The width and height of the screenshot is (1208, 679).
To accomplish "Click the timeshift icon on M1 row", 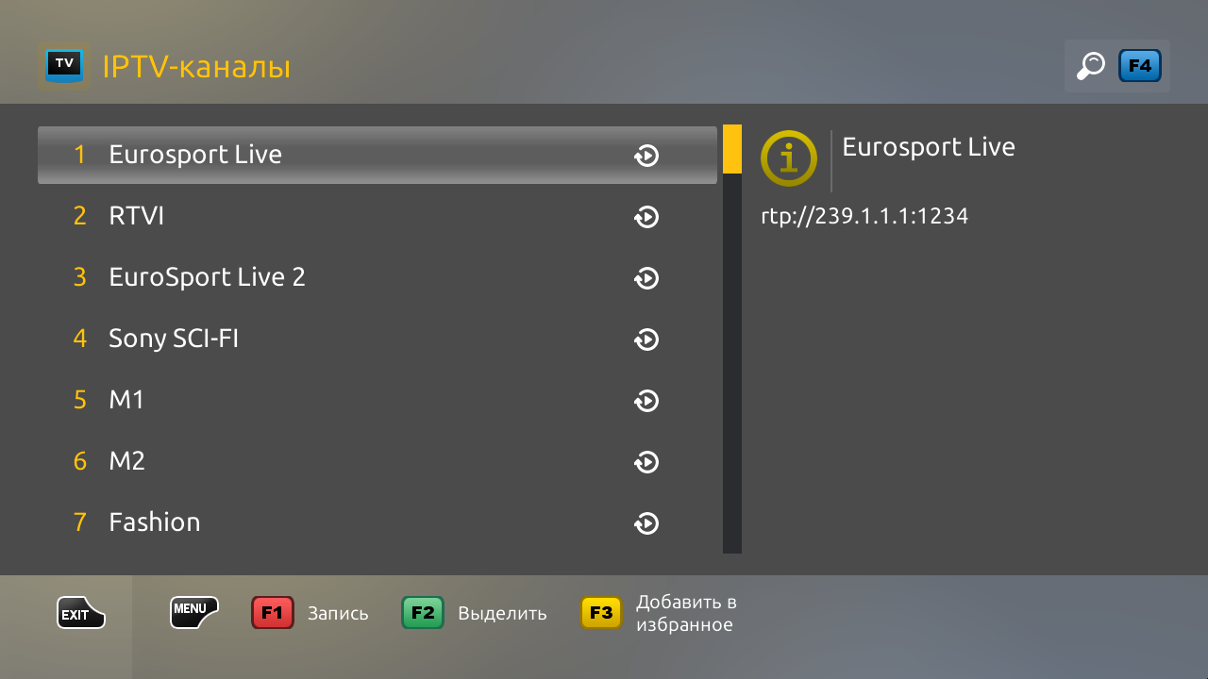I will pos(646,401).
